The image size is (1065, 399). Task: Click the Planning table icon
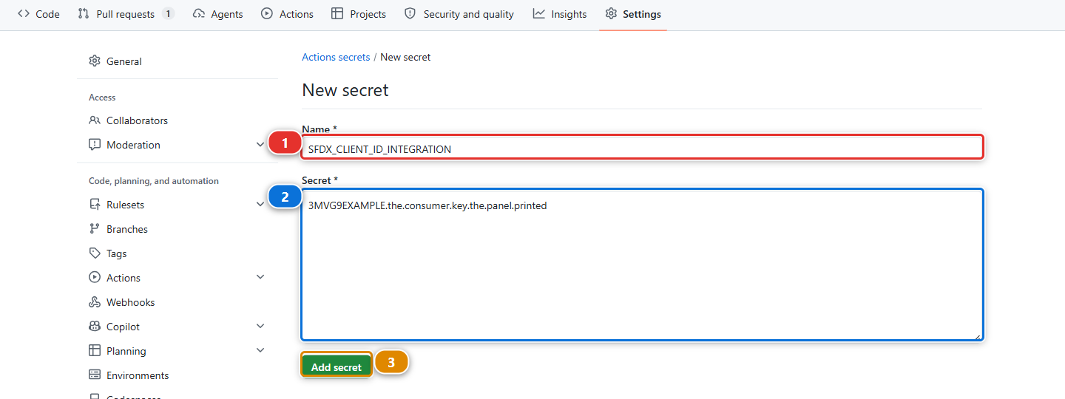95,351
